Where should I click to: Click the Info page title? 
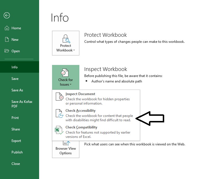tap(60, 18)
